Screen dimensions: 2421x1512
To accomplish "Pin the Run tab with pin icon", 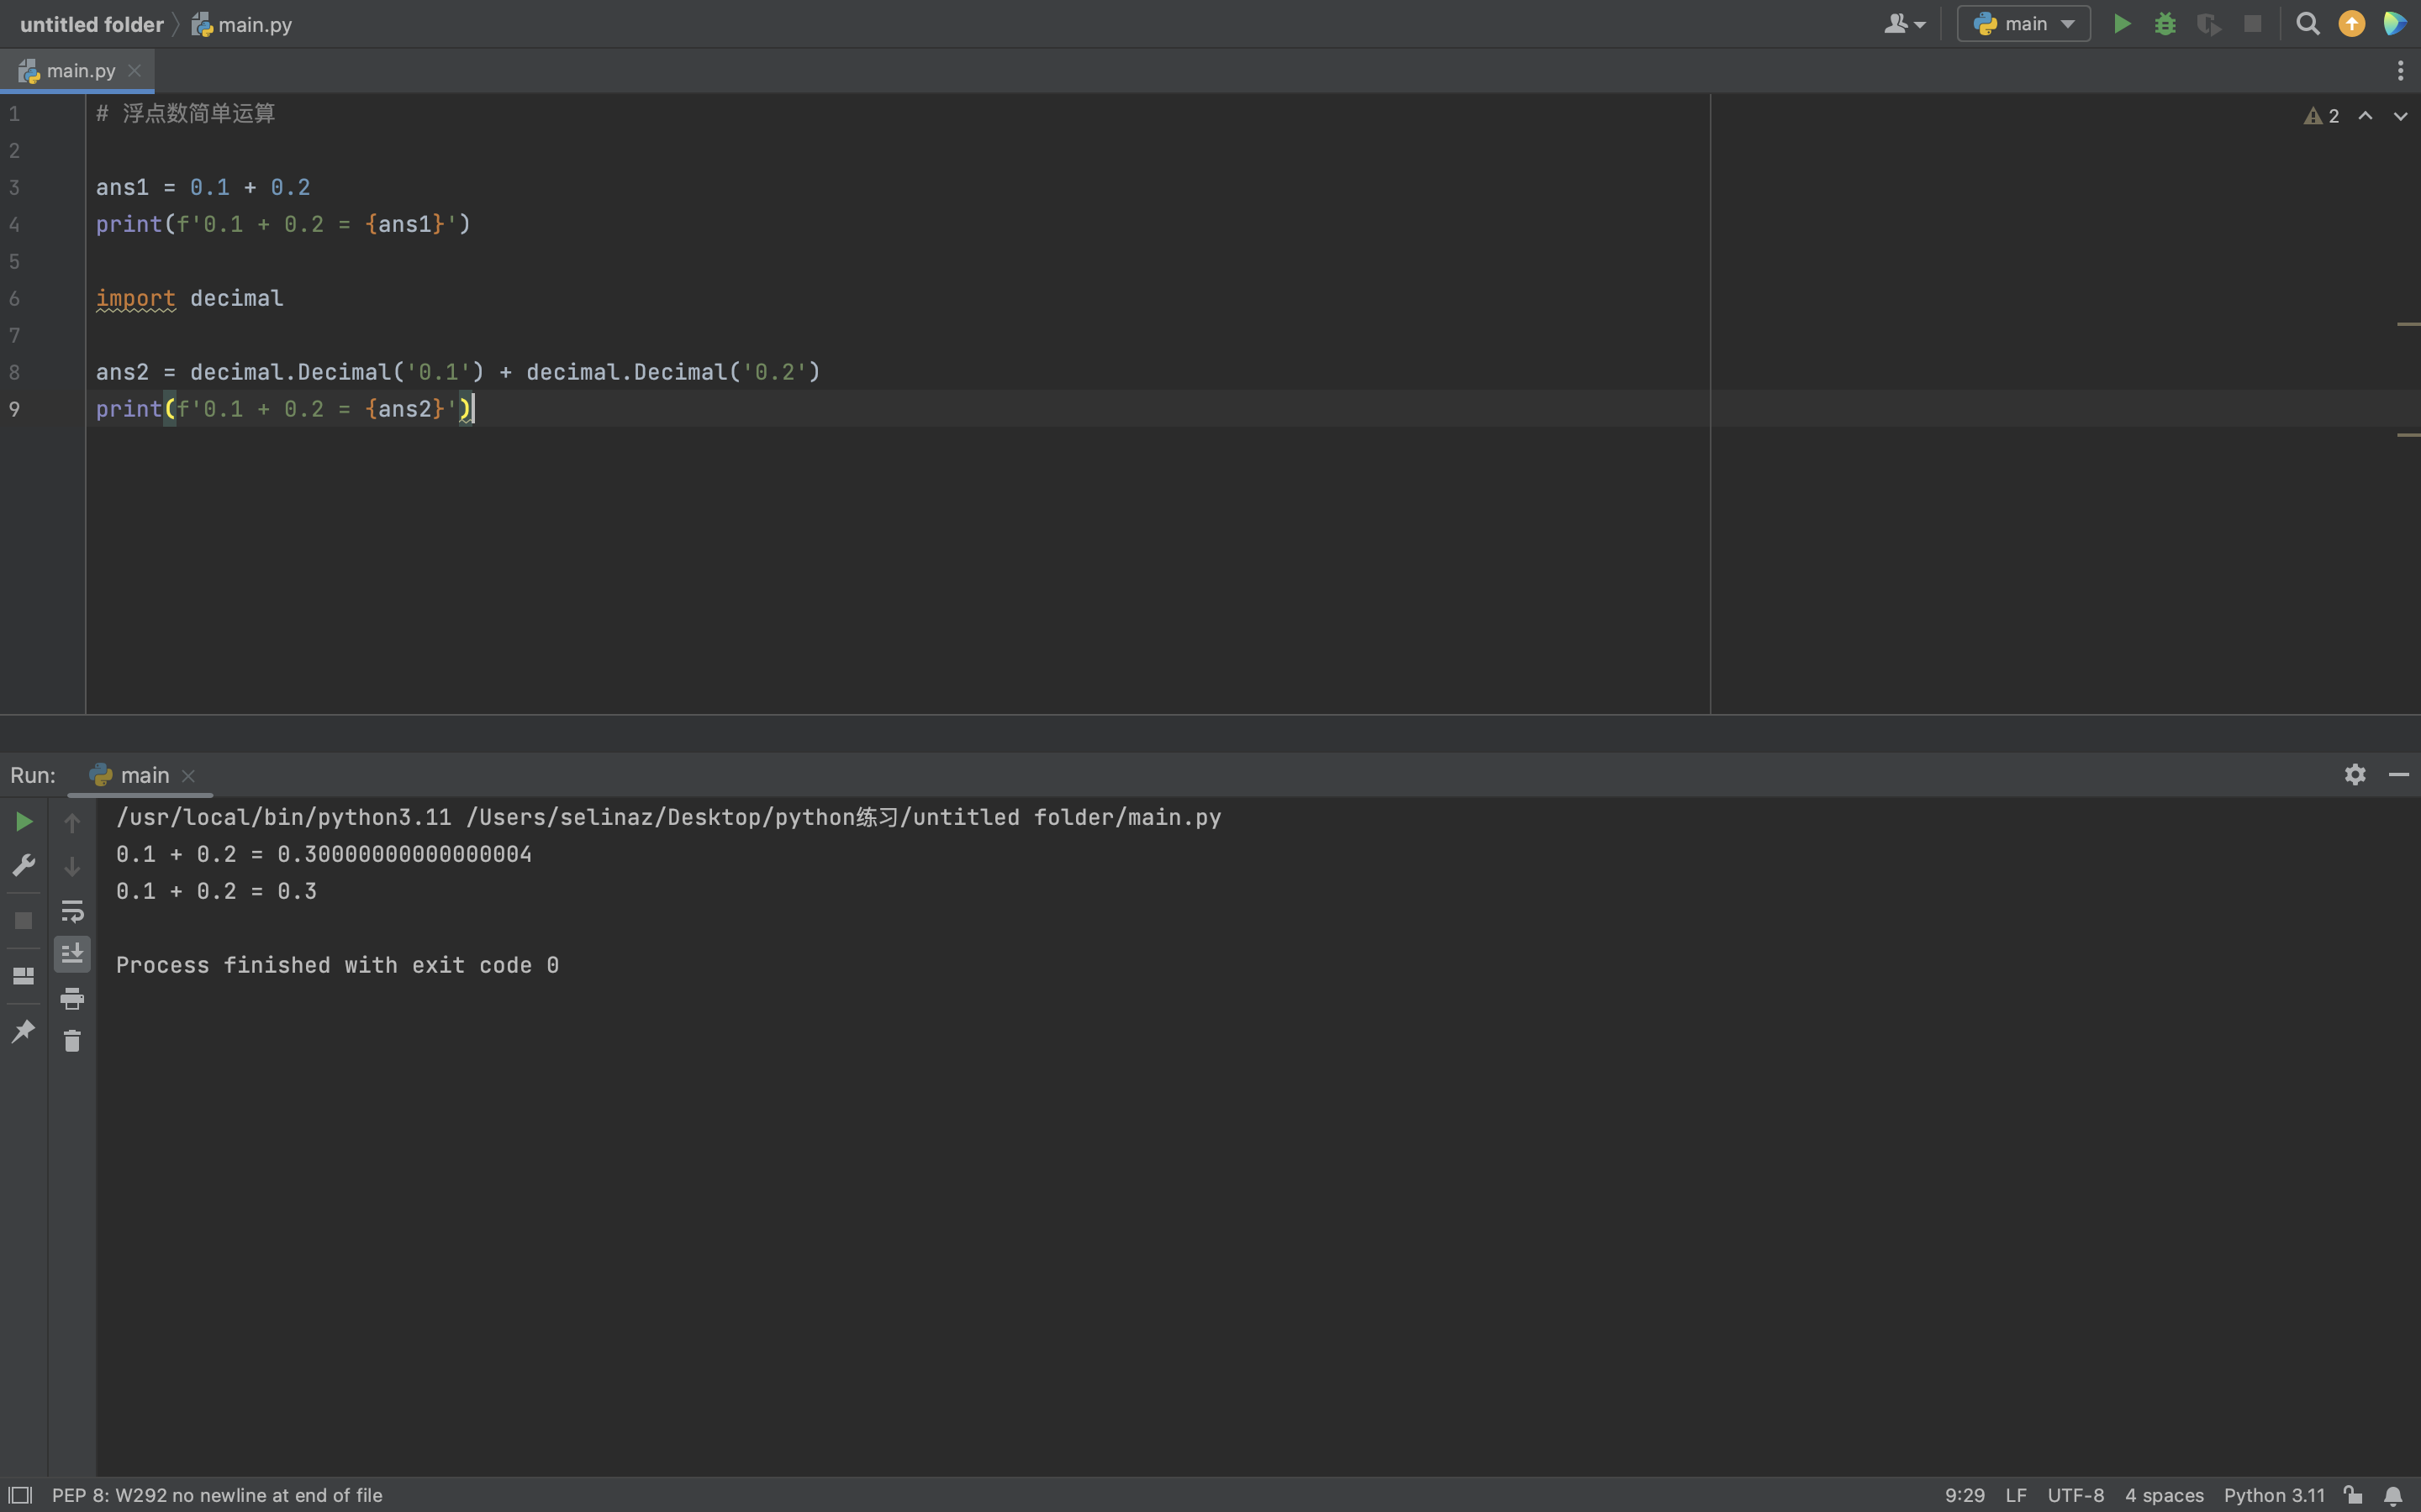I will click(x=24, y=1031).
